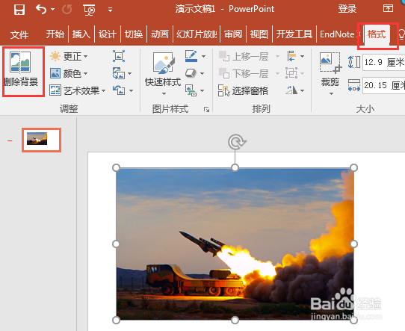The image size is (405, 331).
Task: Save the presentation with the Save icon
Action: click(x=19, y=10)
